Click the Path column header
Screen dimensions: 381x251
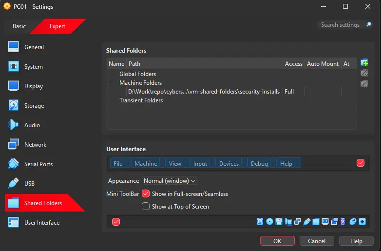(x=205, y=64)
